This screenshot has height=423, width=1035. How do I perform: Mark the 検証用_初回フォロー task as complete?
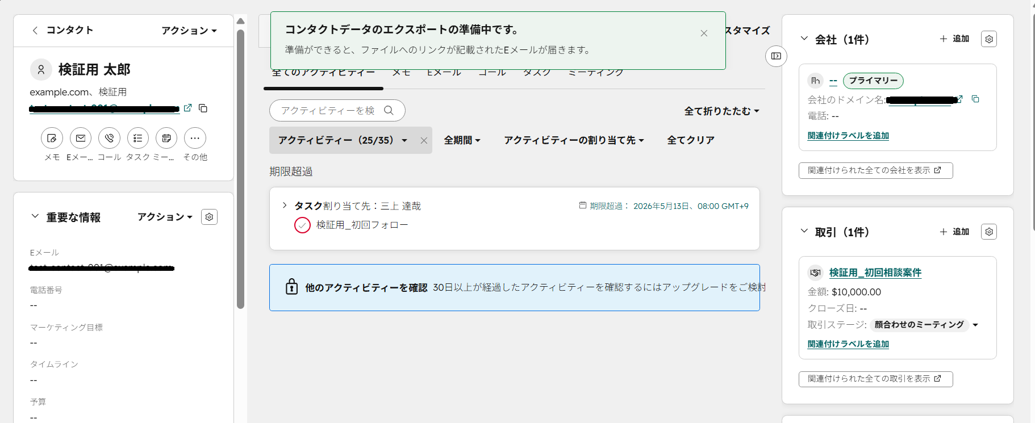click(x=302, y=225)
